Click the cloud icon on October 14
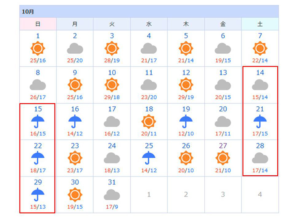This screenshot has width=295, height=221. point(260,85)
